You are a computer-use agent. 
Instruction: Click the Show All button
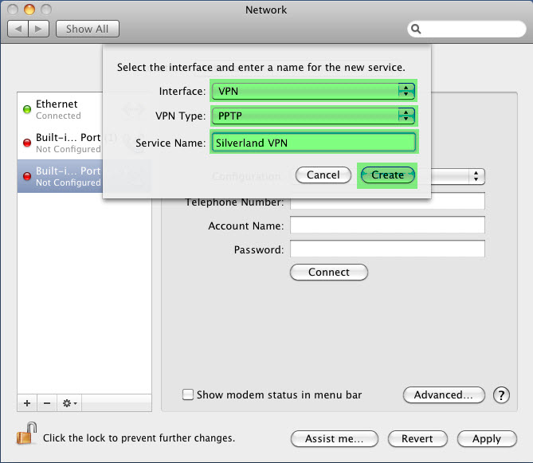pos(88,29)
